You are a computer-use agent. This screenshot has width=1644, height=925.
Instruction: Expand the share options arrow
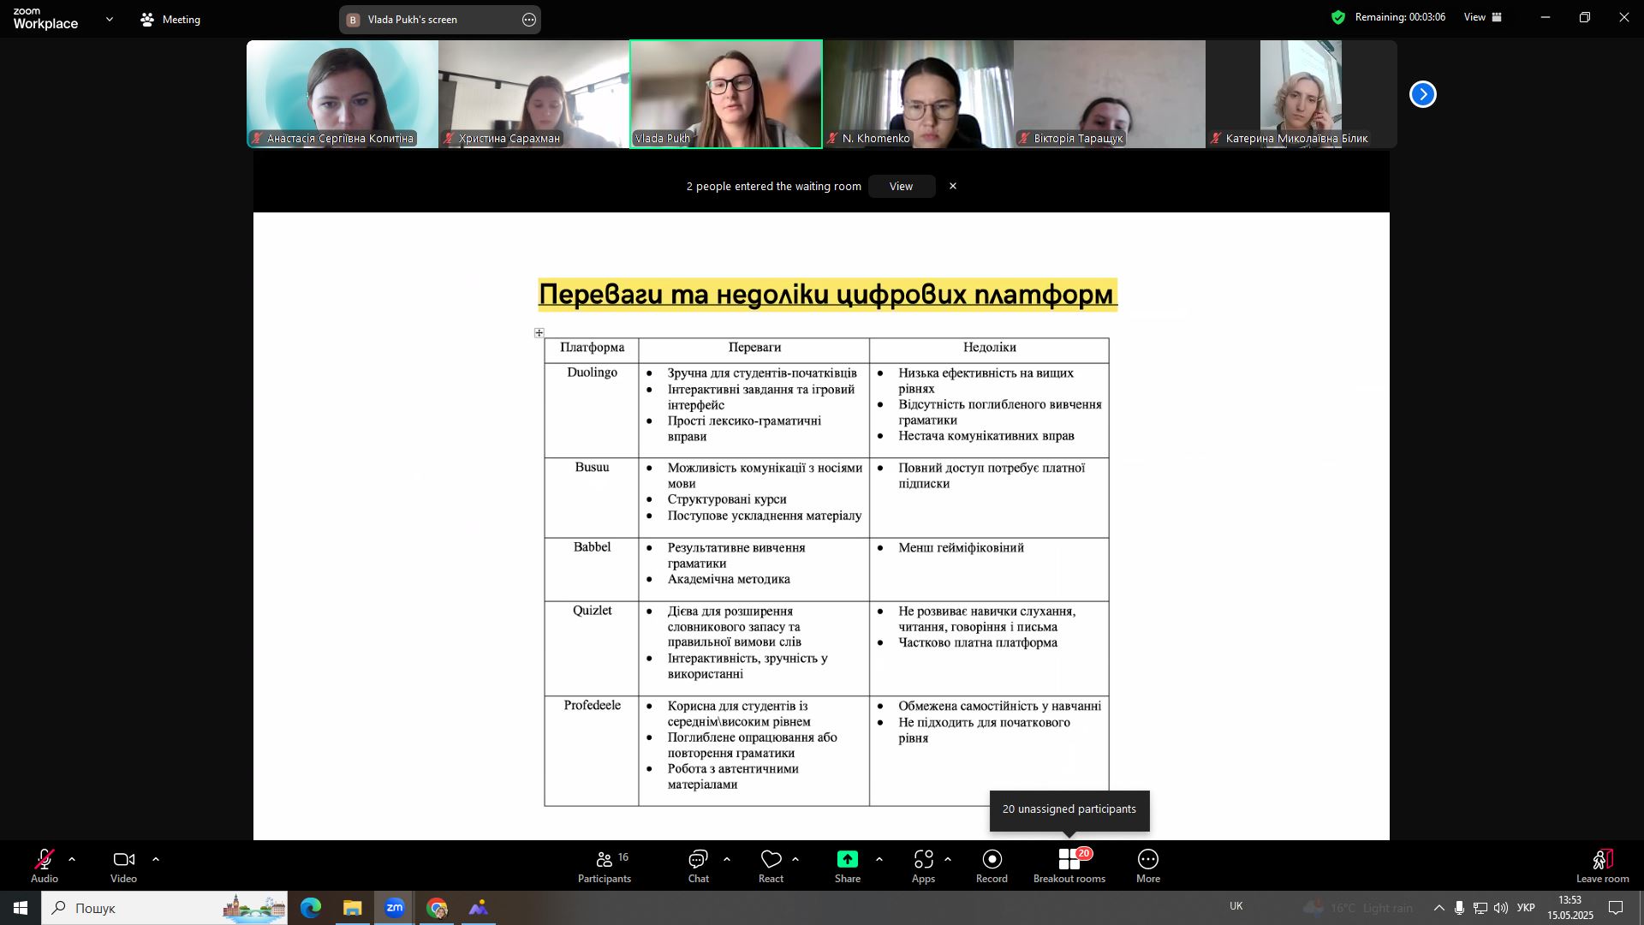pyautogui.click(x=879, y=859)
